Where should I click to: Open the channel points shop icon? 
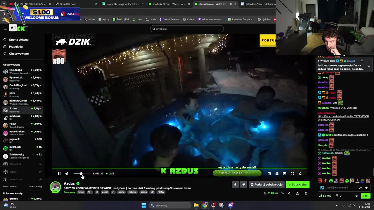point(337,196)
